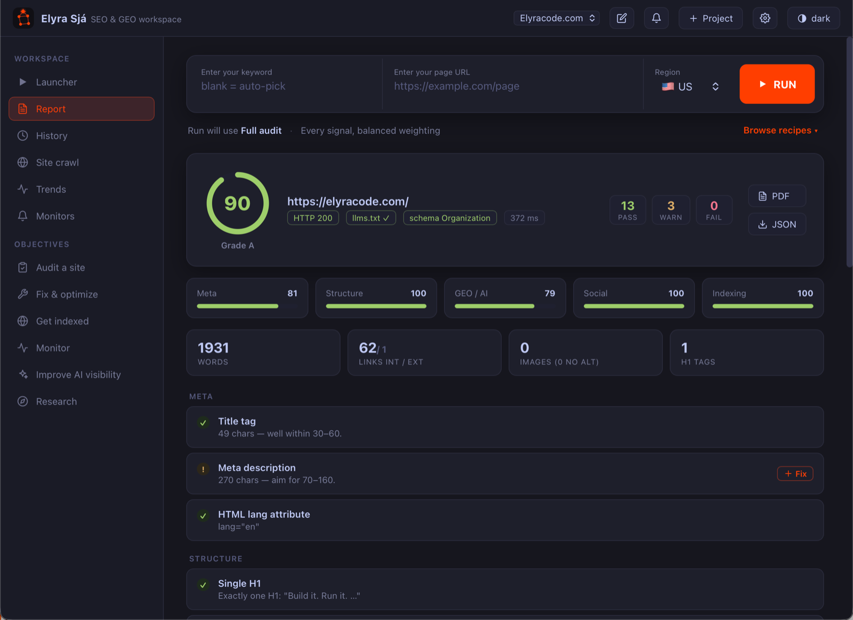Screen dimensions: 853x620
Task: Click the IMAGES (0 NO ALT) stat card
Action: (585, 353)
